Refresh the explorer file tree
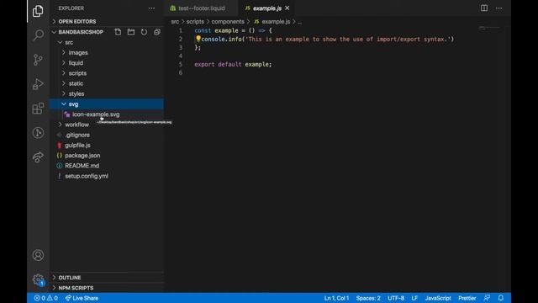538x303 pixels. point(144,32)
